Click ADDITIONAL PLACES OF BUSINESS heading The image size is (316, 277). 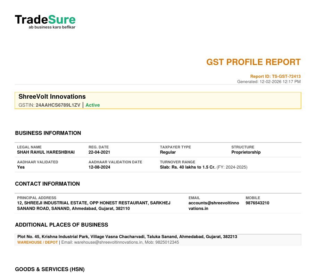(62, 225)
